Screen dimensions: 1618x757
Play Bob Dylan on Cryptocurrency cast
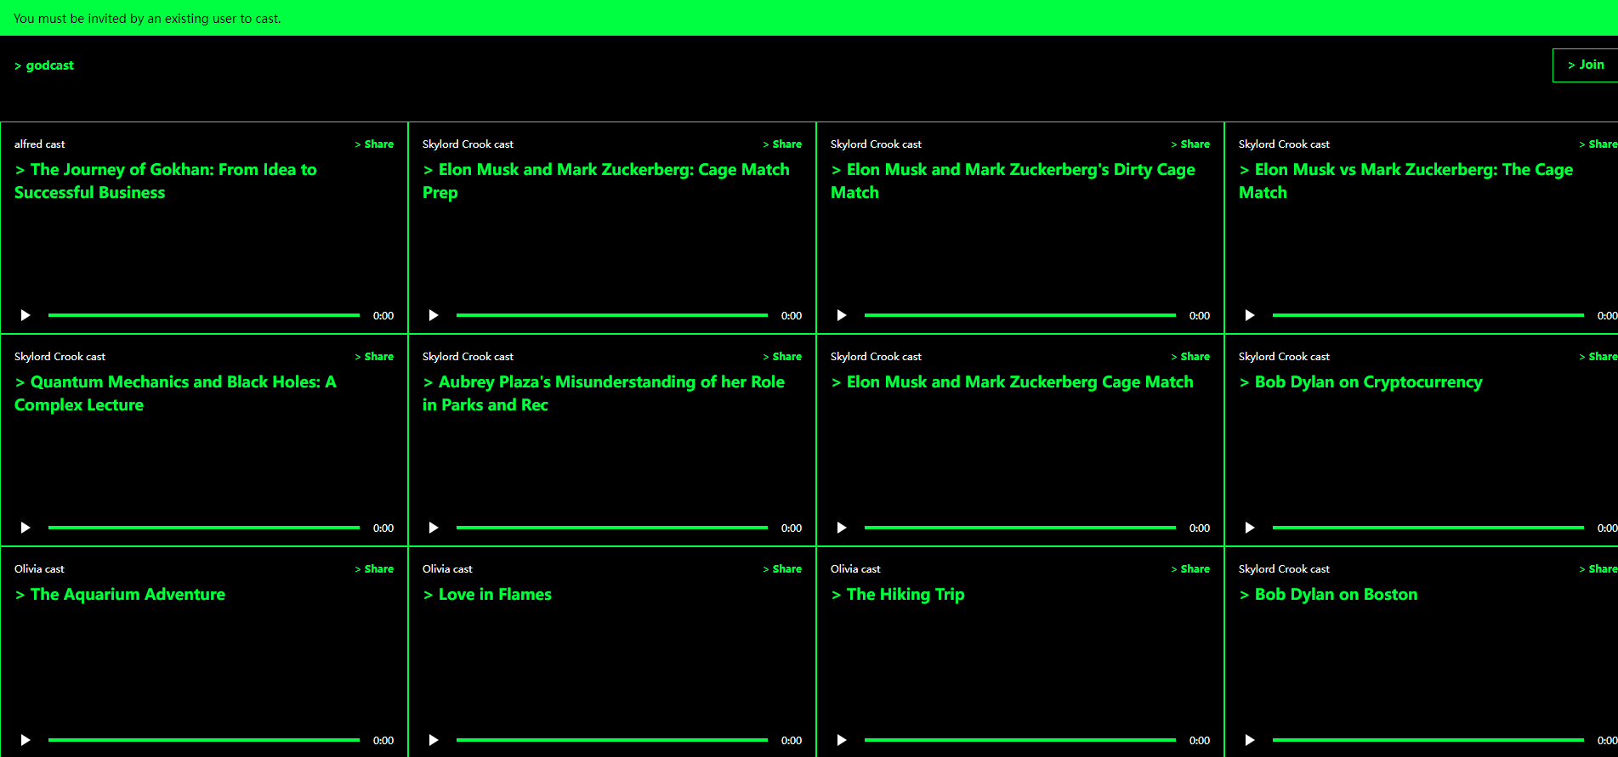[1250, 528]
